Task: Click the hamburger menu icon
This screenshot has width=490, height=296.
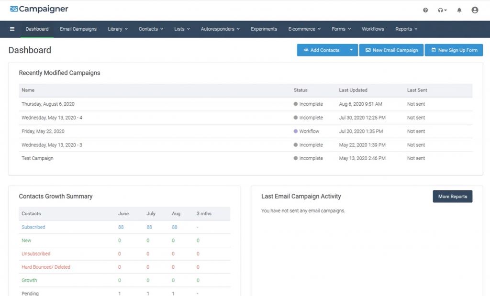Action: pyautogui.click(x=12, y=29)
